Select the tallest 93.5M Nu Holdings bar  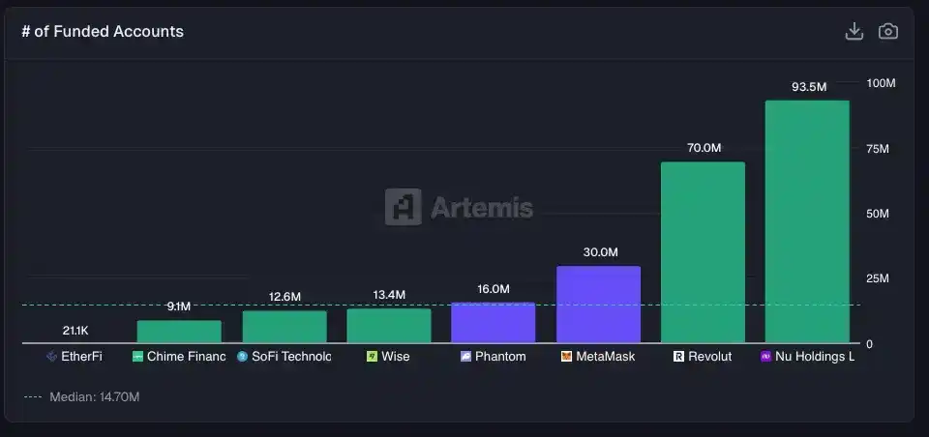(x=807, y=221)
